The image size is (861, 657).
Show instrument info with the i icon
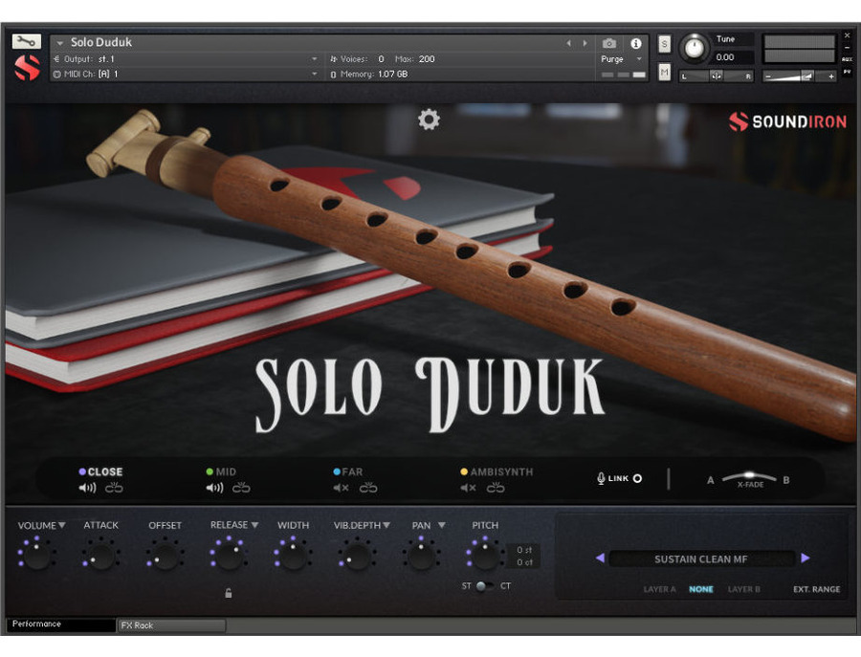point(636,43)
